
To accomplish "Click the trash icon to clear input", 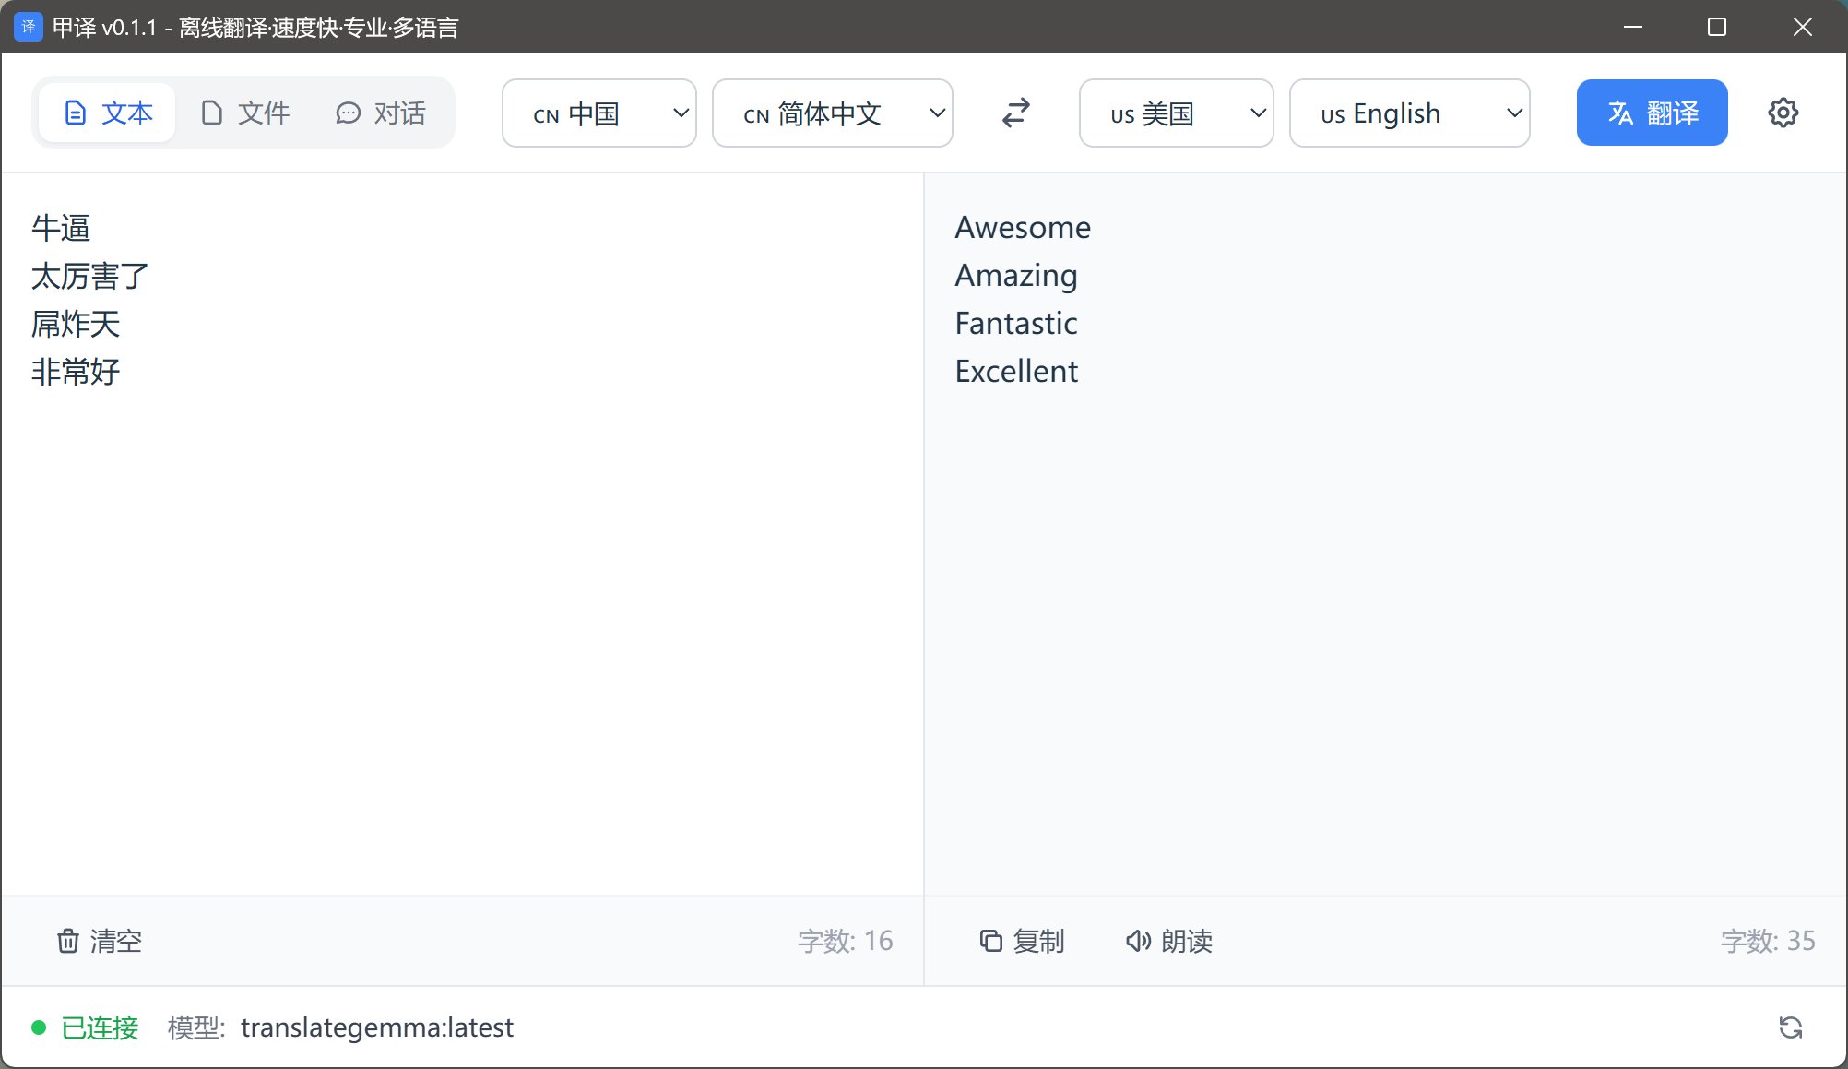I will point(68,941).
